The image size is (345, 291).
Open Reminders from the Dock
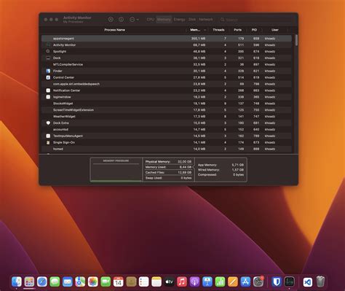click(143, 282)
